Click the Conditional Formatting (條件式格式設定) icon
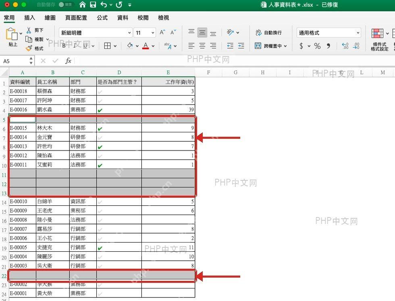395x301 pixels. [377, 33]
